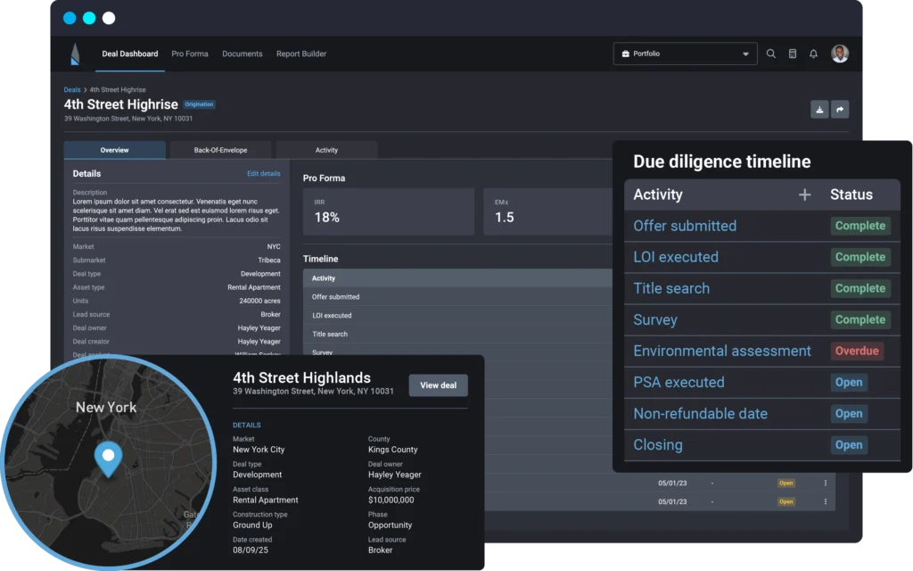
Task: Click the View deal button
Action: (438, 385)
